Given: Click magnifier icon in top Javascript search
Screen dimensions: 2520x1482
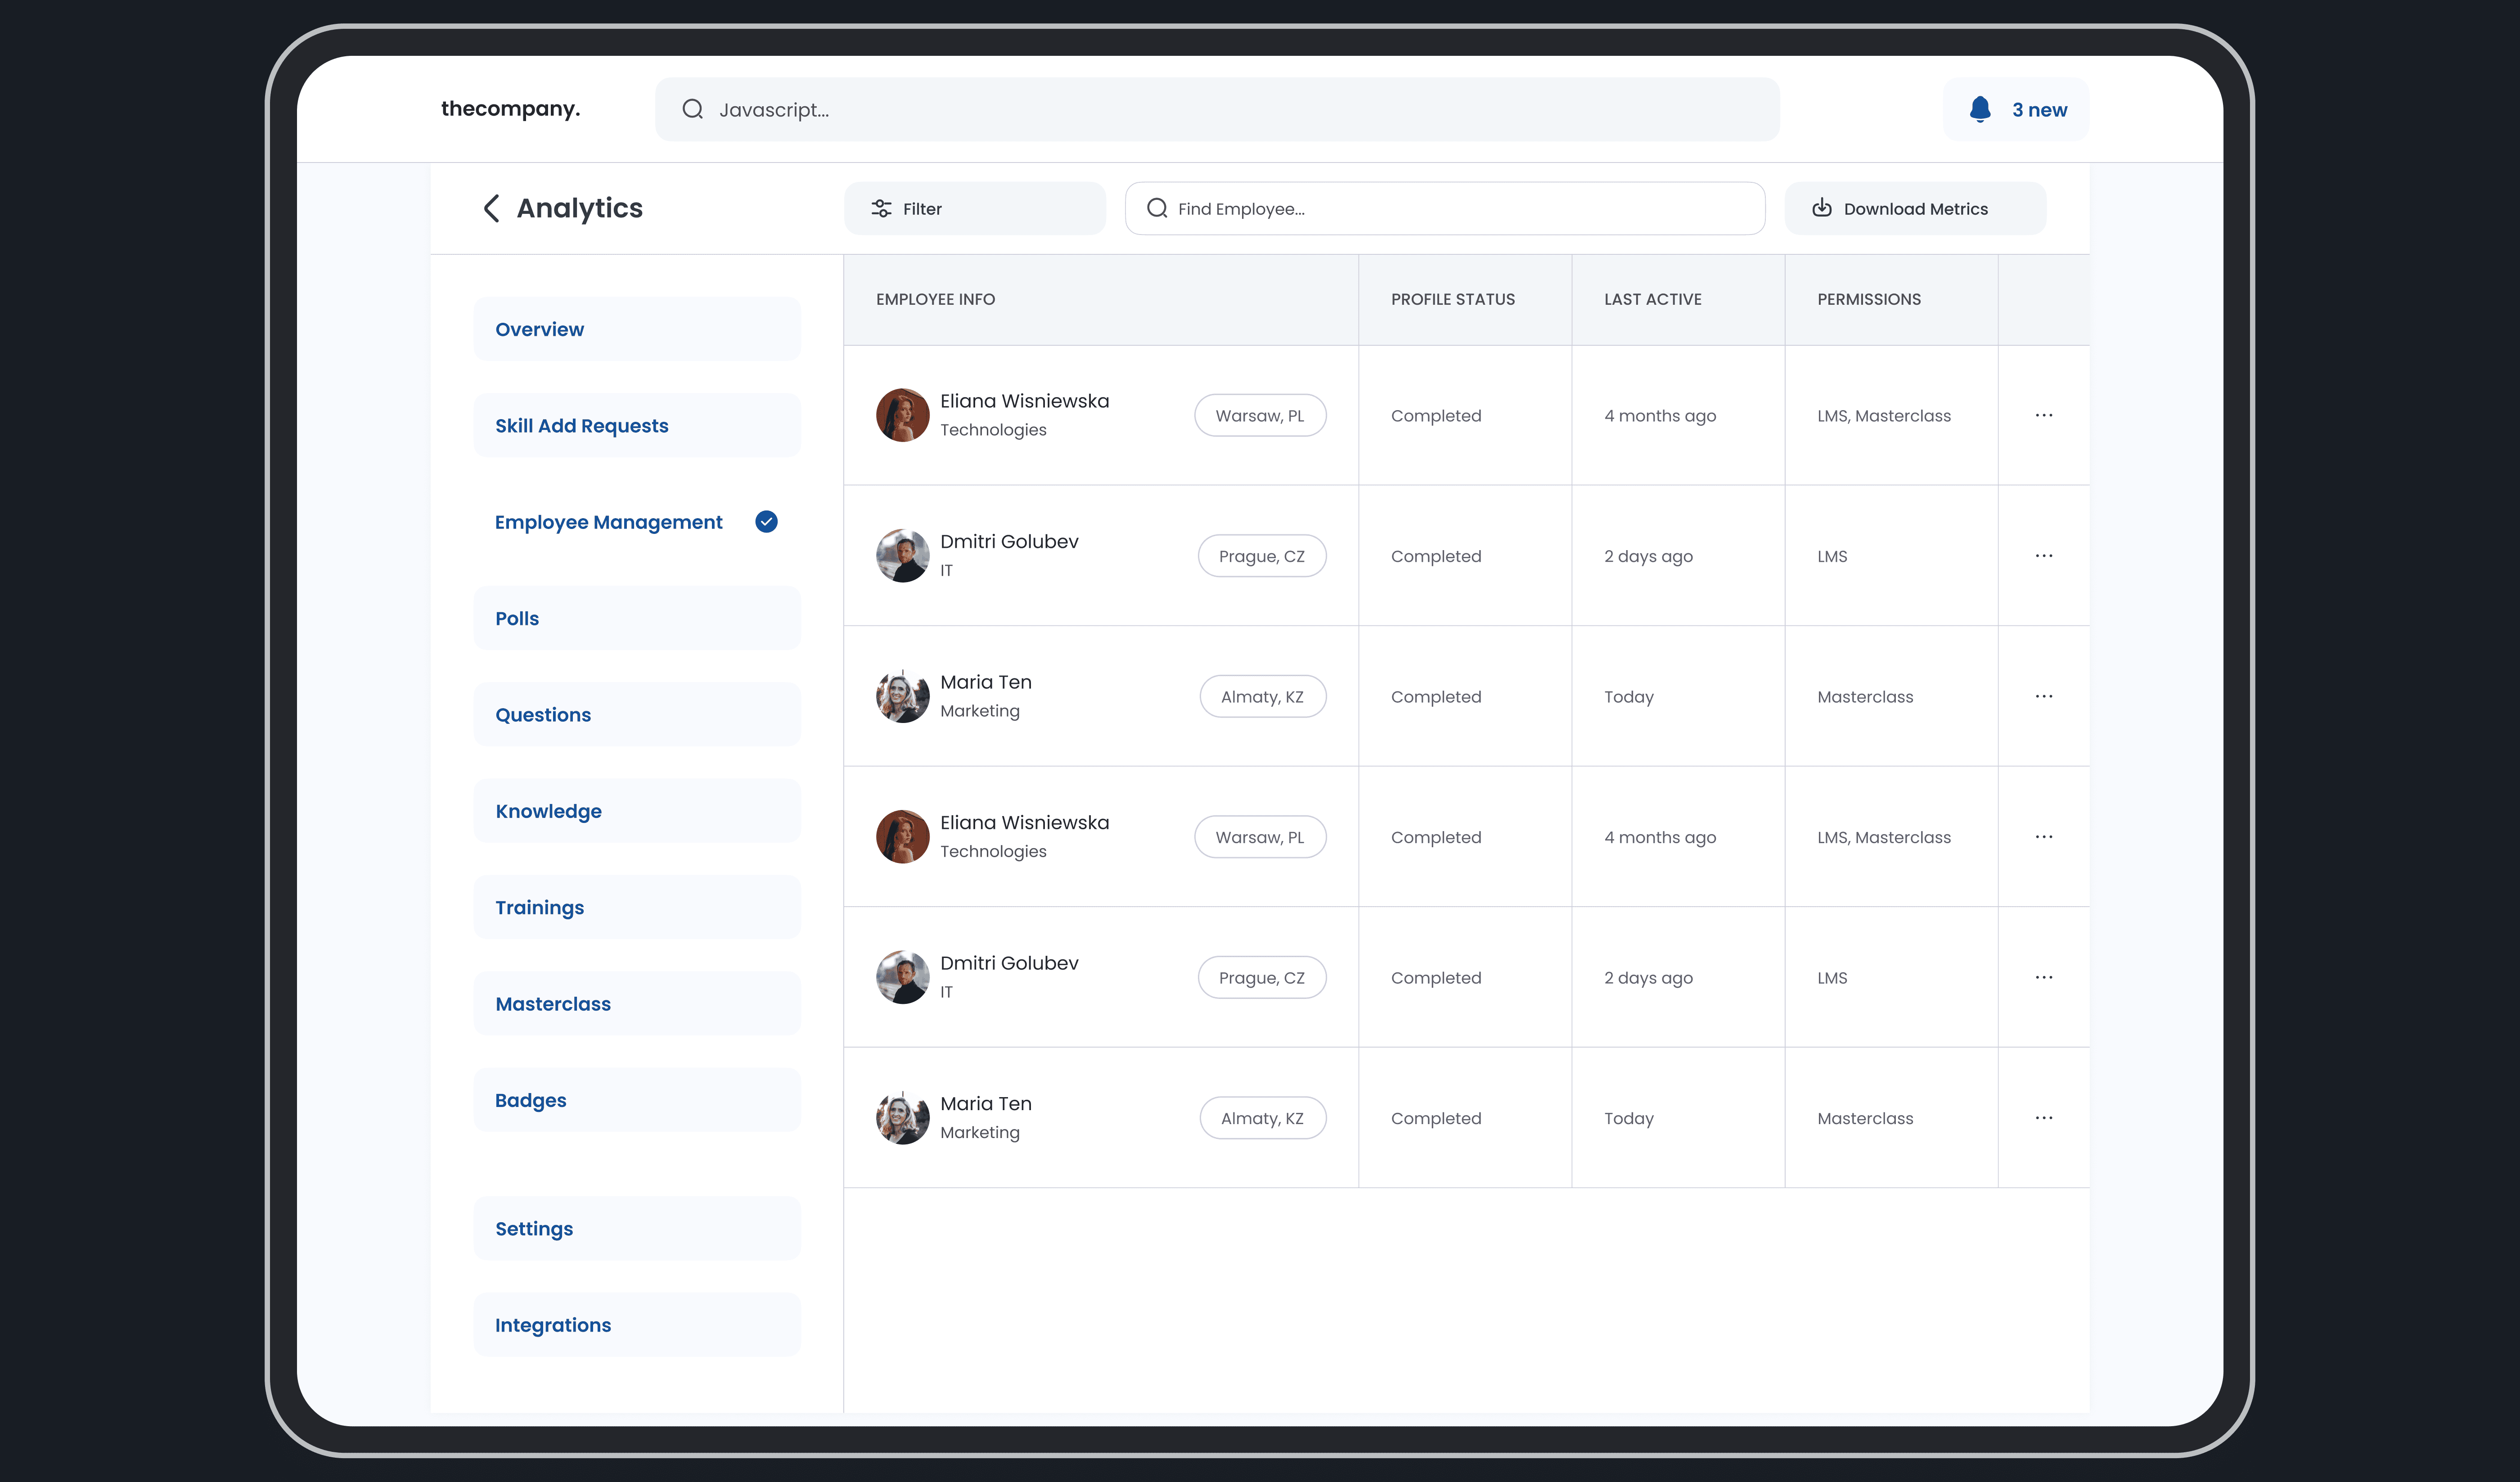Looking at the screenshot, I should 692,109.
